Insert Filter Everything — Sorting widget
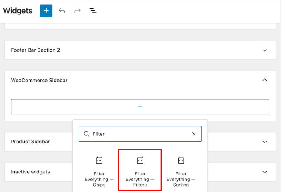This screenshot has width=281, height=192. click(x=181, y=172)
